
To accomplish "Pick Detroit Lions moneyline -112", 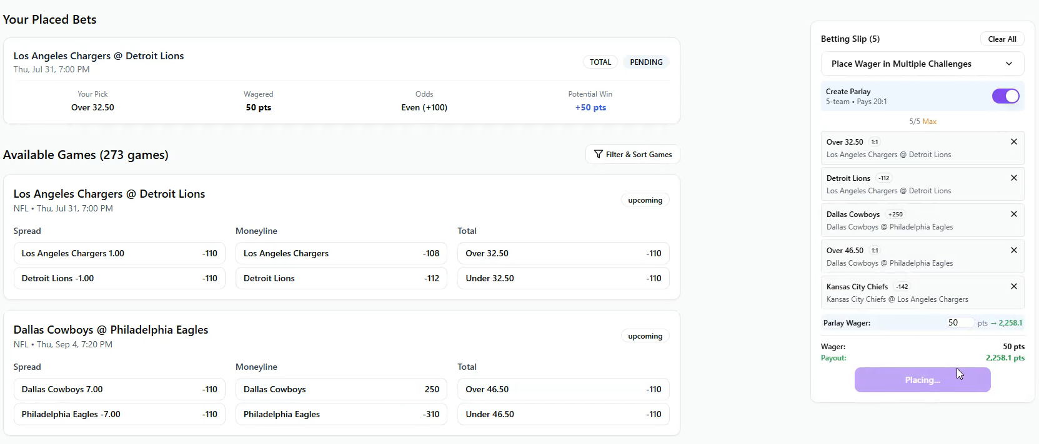I will [341, 278].
